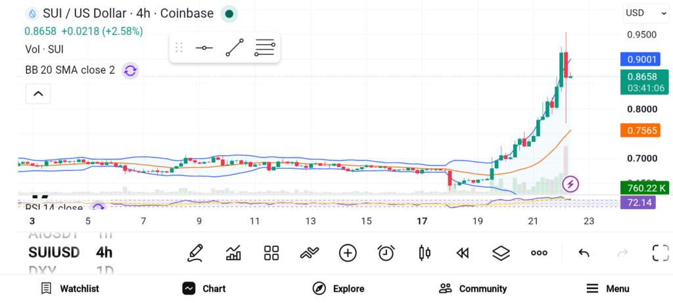
Task: Select the trend line drawing tool
Action: click(x=235, y=47)
